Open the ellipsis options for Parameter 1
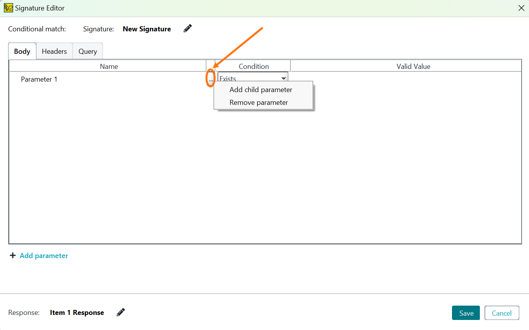 (x=211, y=79)
